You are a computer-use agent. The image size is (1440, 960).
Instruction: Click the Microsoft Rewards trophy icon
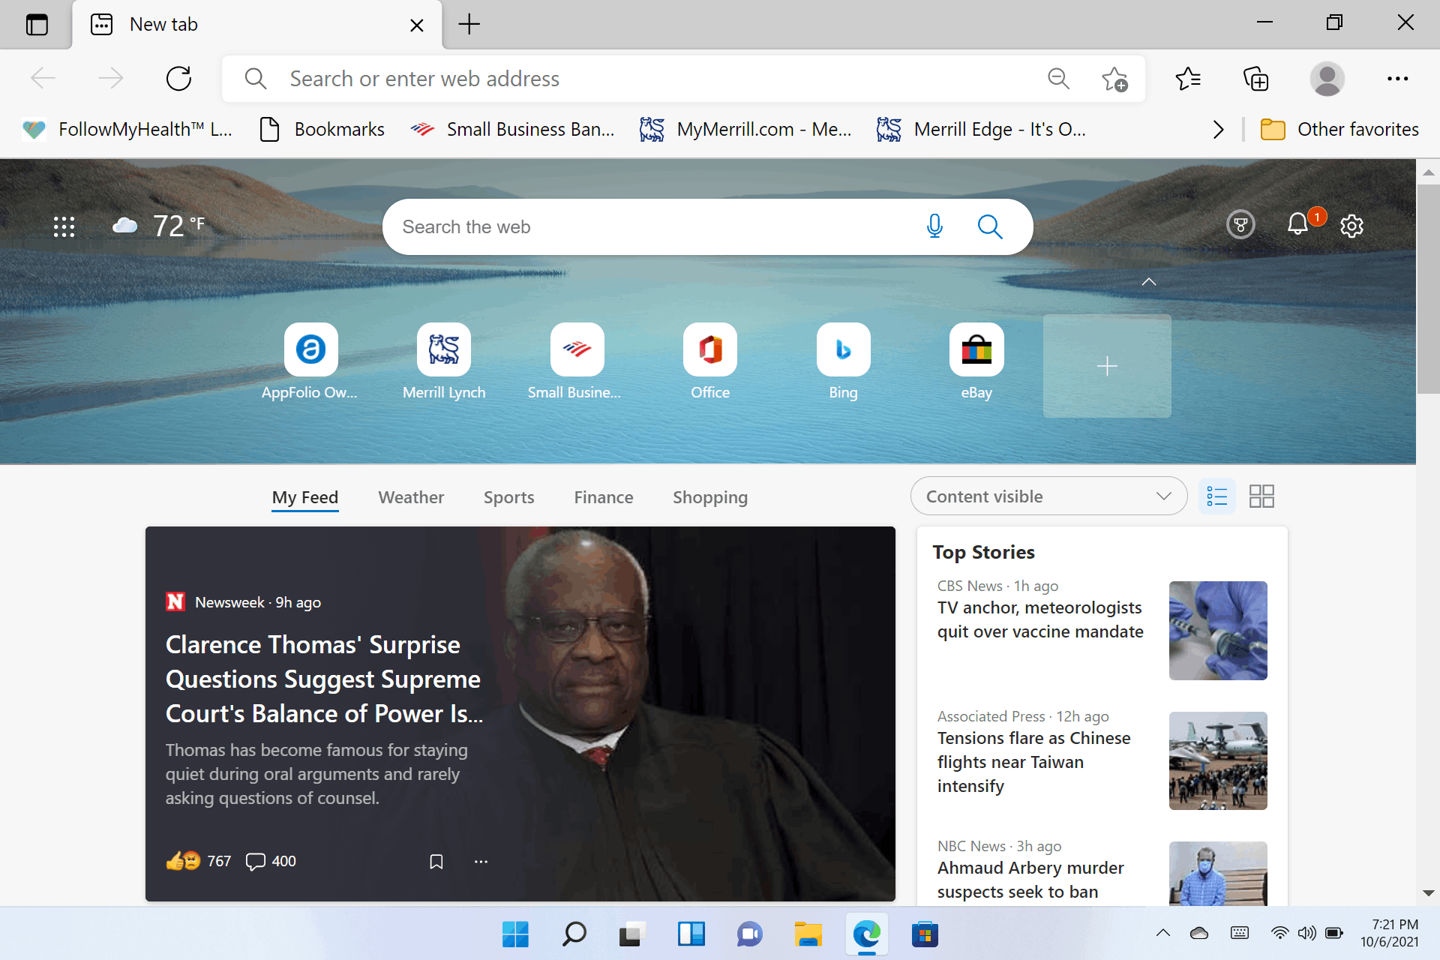1240,224
